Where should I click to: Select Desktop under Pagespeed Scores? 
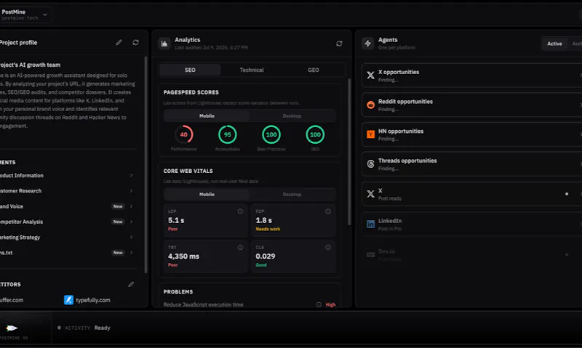point(292,116)
